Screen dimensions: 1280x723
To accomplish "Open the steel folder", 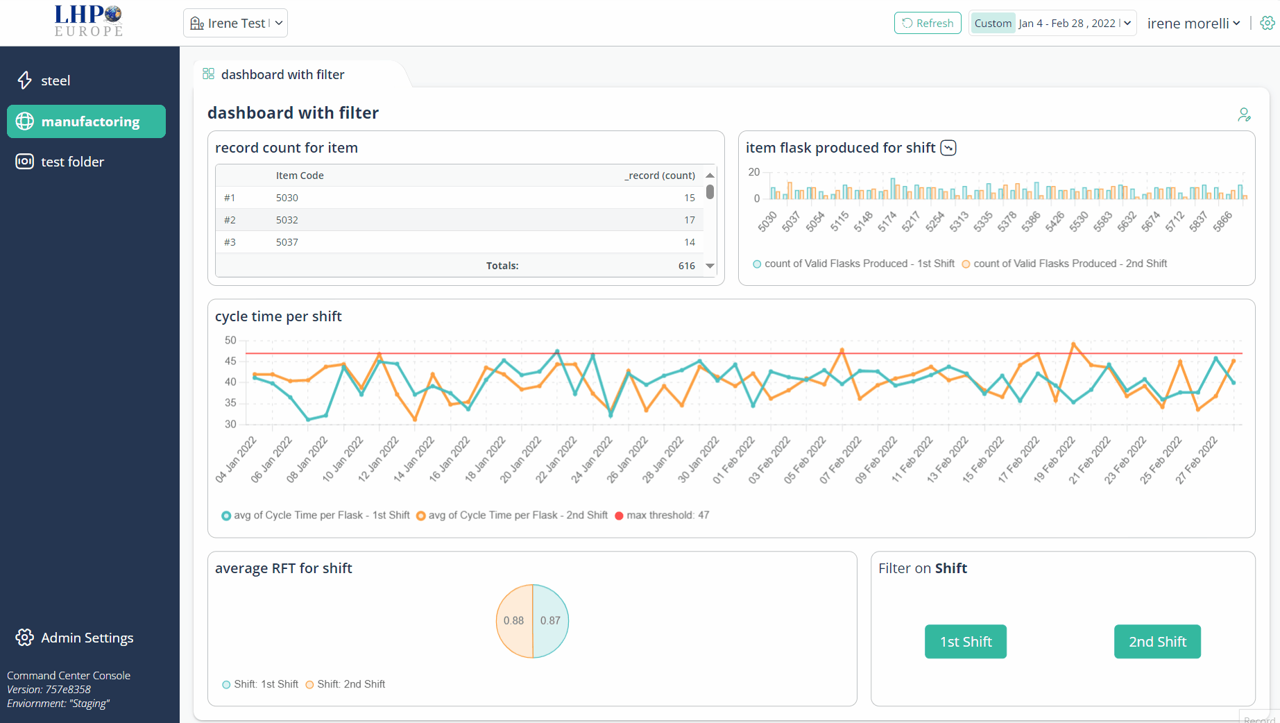I will [x=56, y=80].
